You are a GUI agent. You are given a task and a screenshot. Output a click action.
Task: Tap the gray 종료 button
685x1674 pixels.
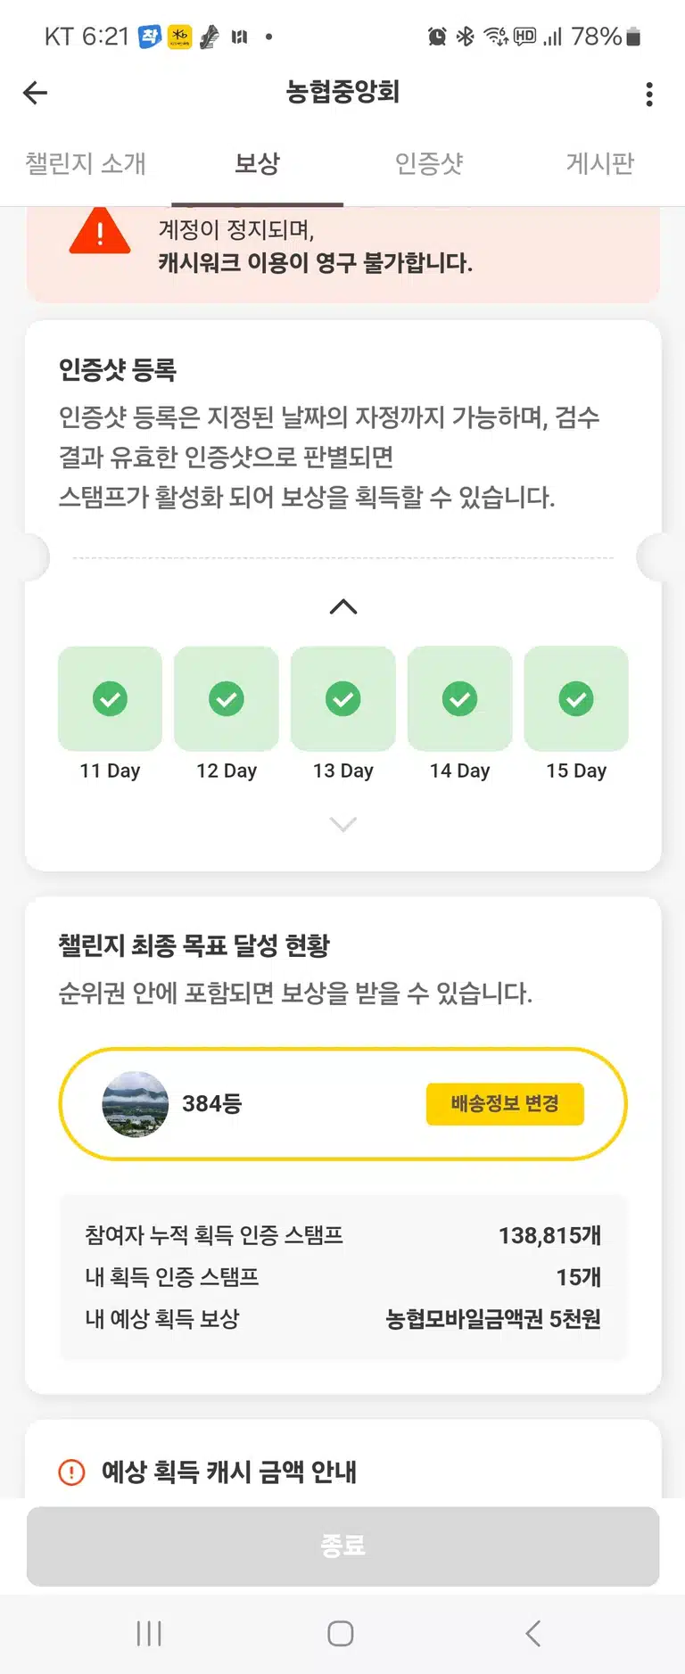click(x=343, y=1546)
